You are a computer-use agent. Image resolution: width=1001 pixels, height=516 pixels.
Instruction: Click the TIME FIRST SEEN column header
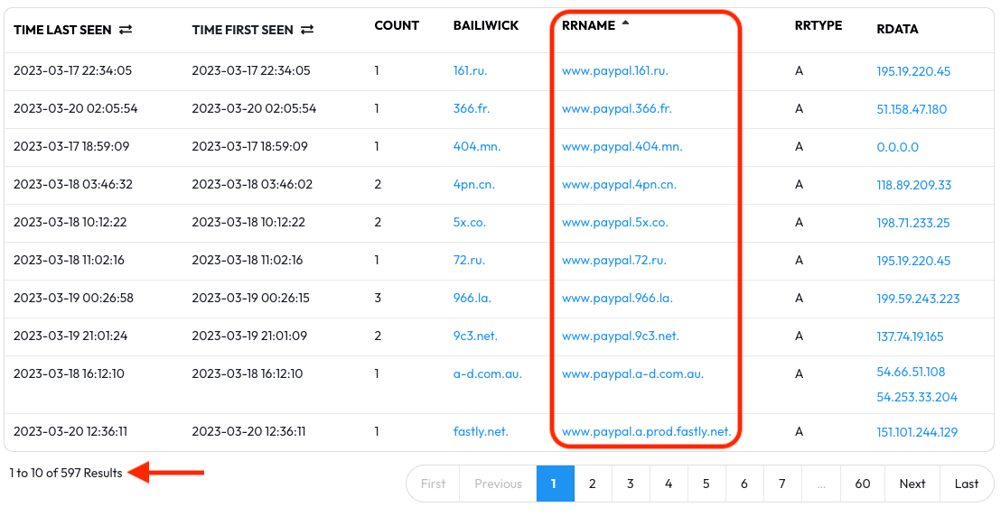[243, 30]
